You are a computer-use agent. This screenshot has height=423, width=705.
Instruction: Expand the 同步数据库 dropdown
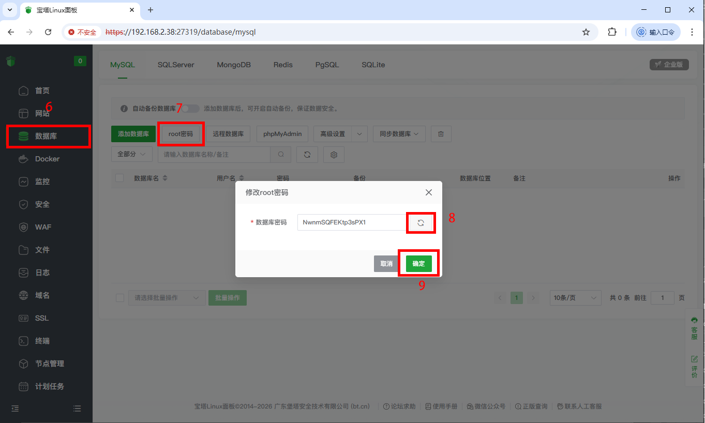399,134
